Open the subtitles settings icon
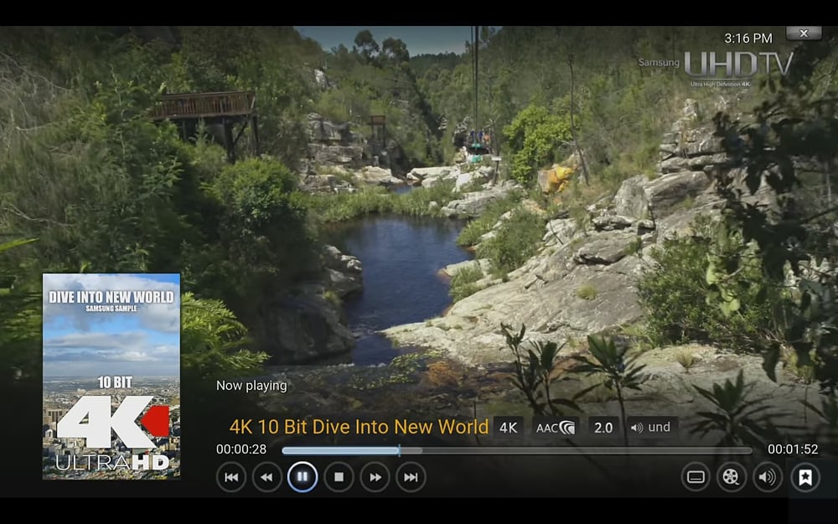Image resolution: width=838 pixels, height=524 pixels. (696, 477)
